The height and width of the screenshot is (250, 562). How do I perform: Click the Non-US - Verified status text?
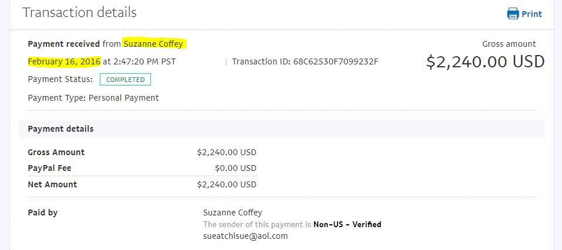coord(347,225)
